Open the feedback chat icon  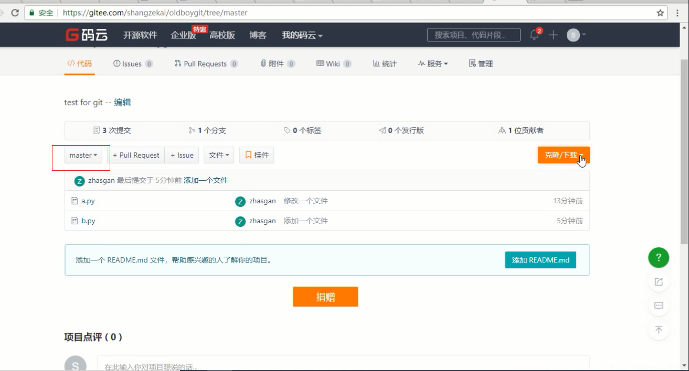click(659, 305)
